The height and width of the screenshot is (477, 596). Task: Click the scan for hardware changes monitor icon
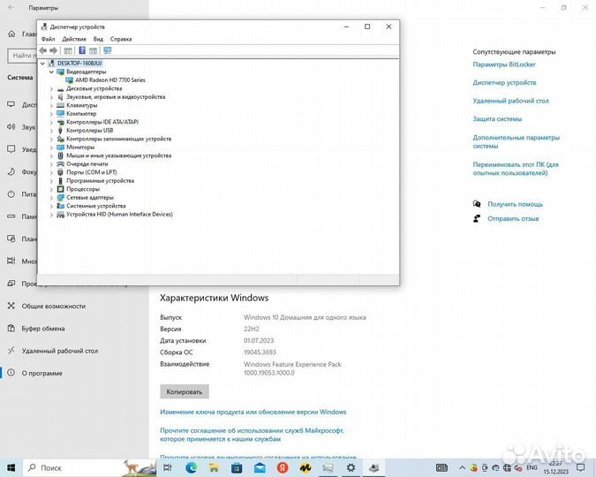click(107, 50)
